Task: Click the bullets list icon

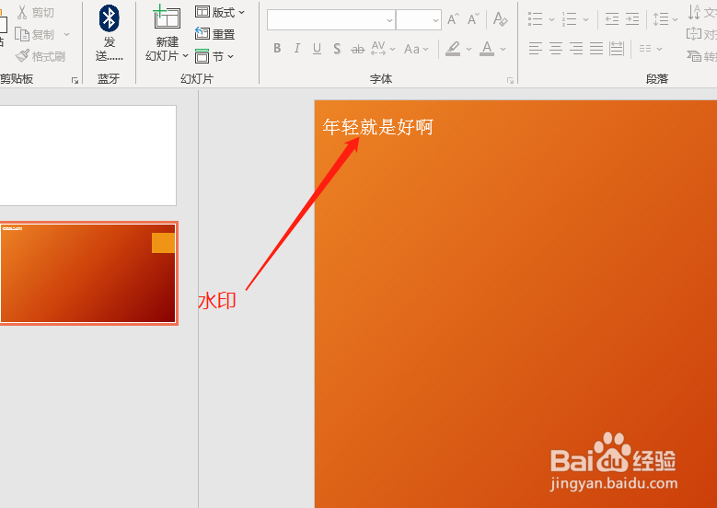Action: pyautogui.click(x=535, y=19)
